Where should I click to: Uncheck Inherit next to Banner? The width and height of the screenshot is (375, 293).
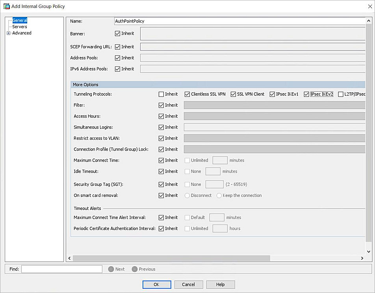(117, 33)
